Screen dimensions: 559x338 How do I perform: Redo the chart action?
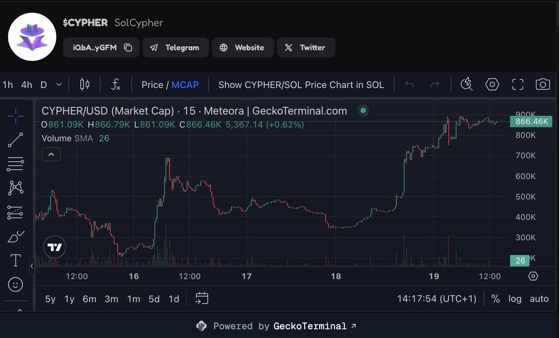(435, 85)
